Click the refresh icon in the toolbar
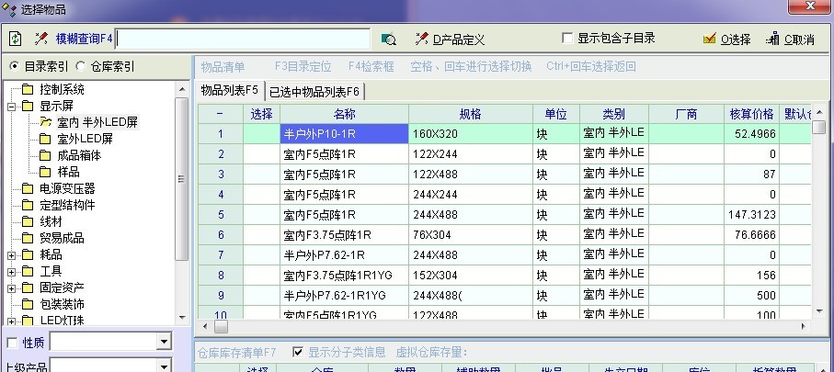This screenshot has height=372, width=834. [15, 39]
